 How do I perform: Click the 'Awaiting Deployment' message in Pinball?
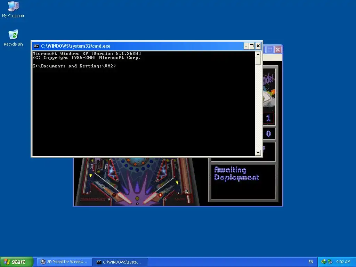pos(236,174)
